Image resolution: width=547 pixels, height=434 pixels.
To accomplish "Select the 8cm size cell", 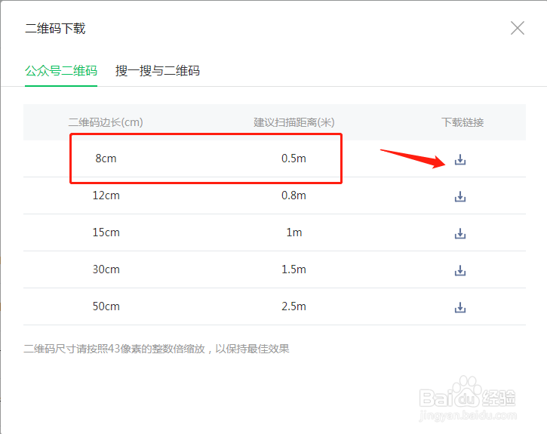I will tap(106, 159).
